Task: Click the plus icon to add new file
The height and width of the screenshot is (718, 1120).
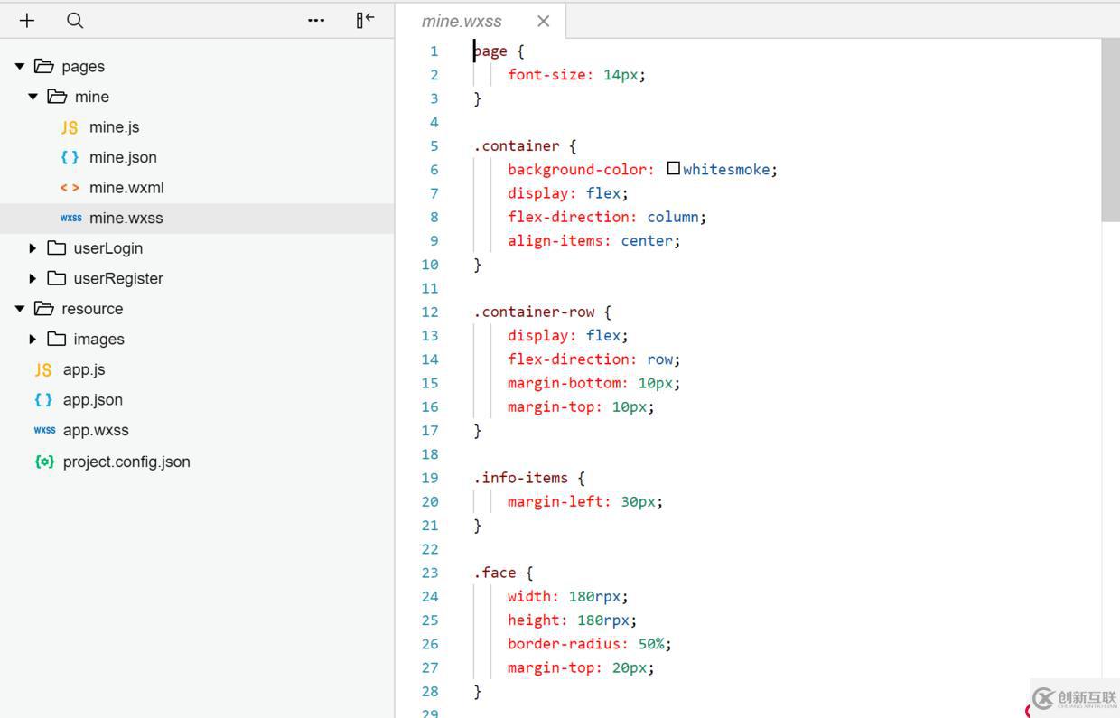Action: click(27, 20)
